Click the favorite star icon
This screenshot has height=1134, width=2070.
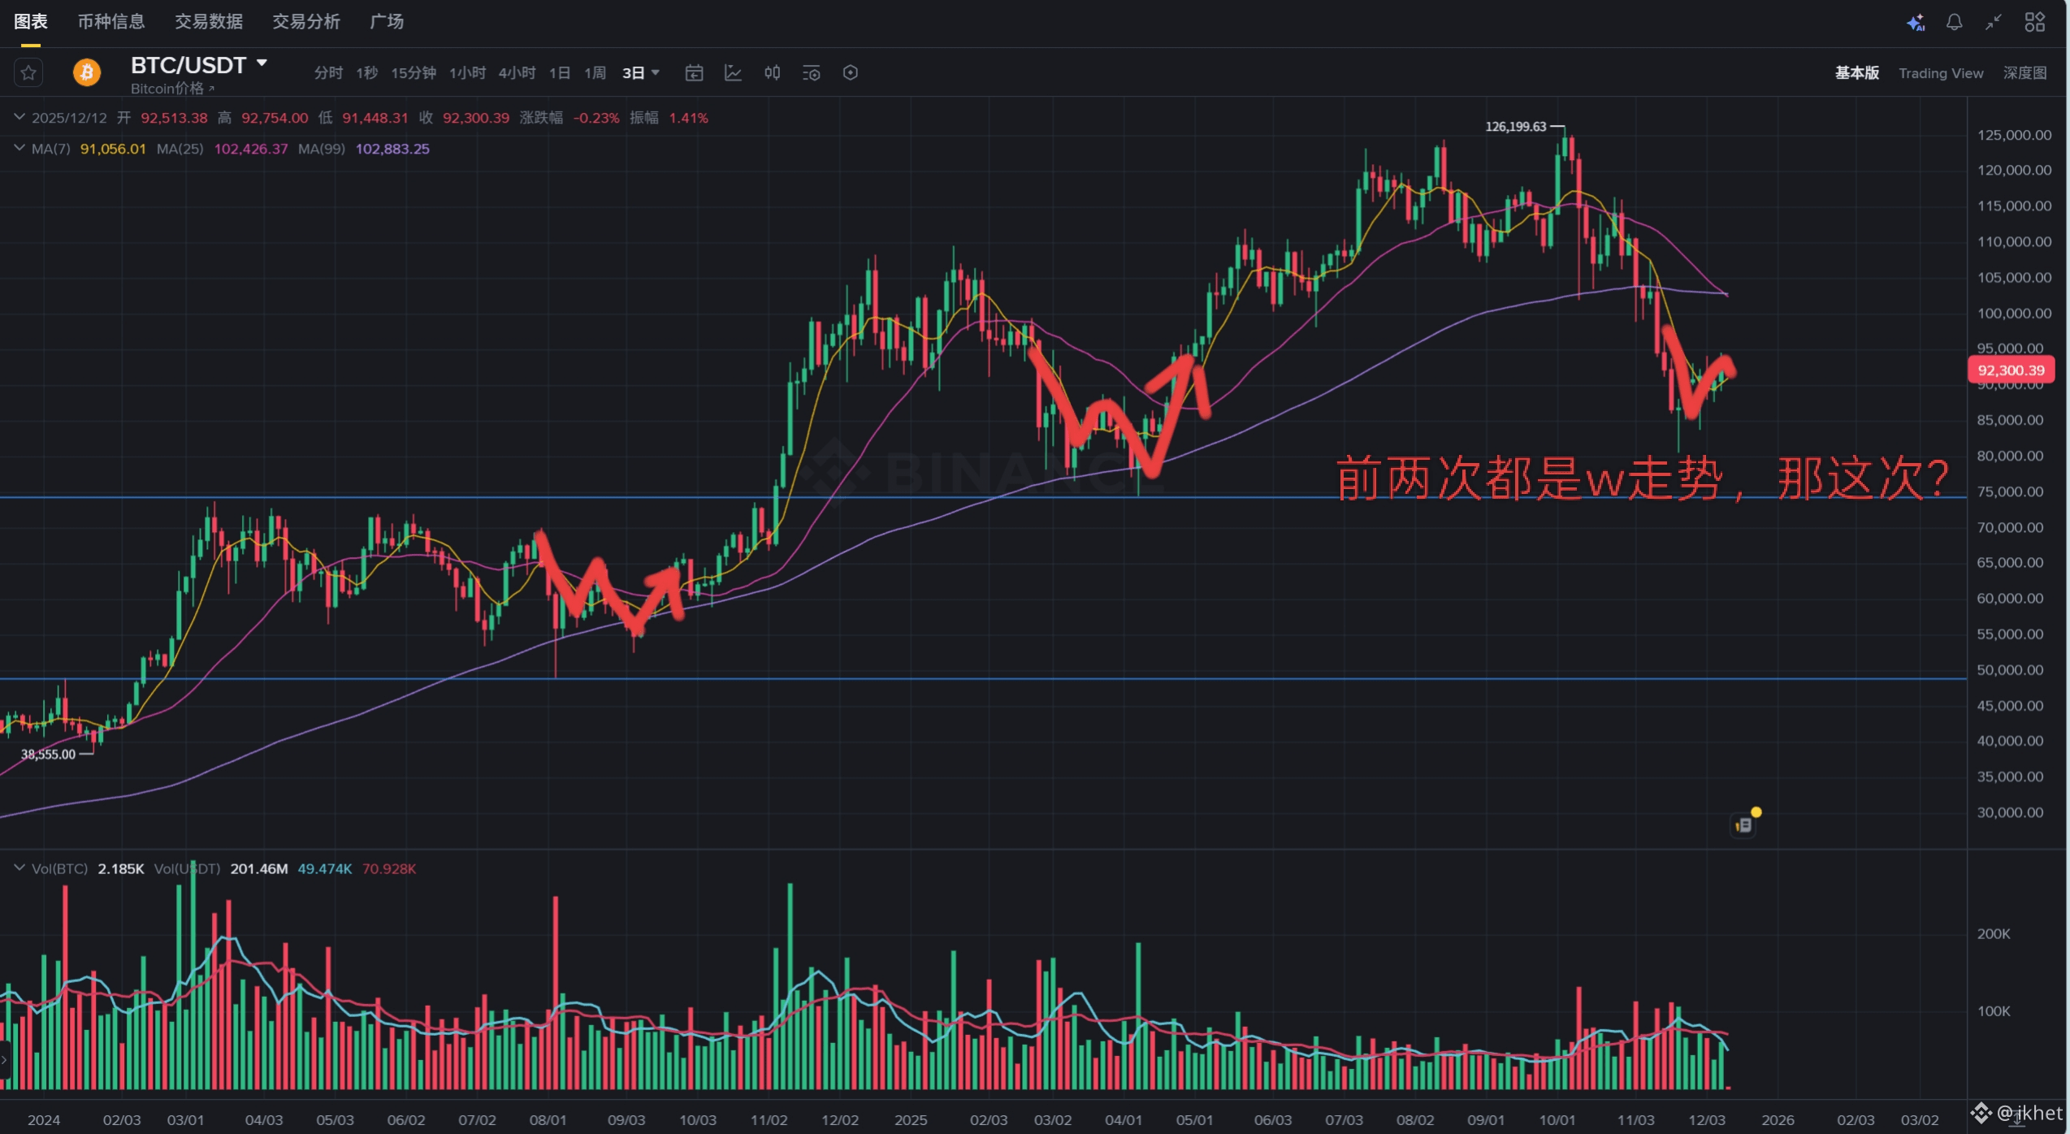pyautogui.click(x=28, y=73)
